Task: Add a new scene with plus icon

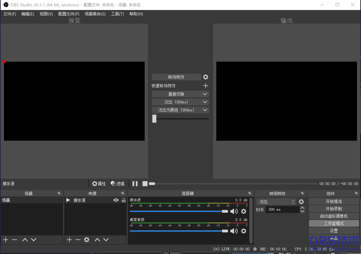Action: tap(6, 240)
